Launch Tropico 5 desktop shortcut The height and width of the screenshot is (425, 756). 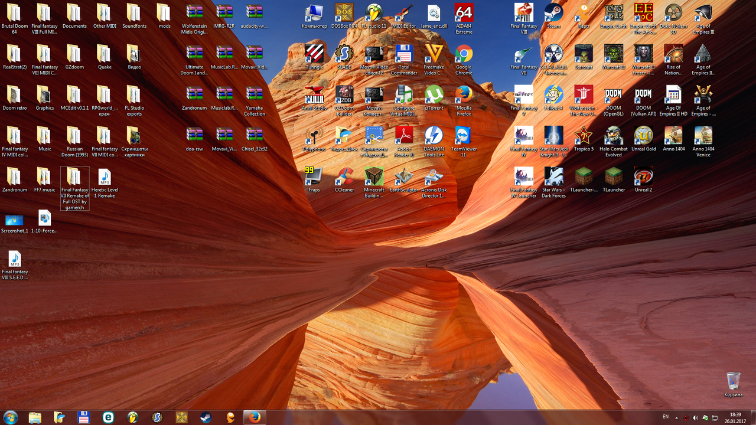coord(584,138)
